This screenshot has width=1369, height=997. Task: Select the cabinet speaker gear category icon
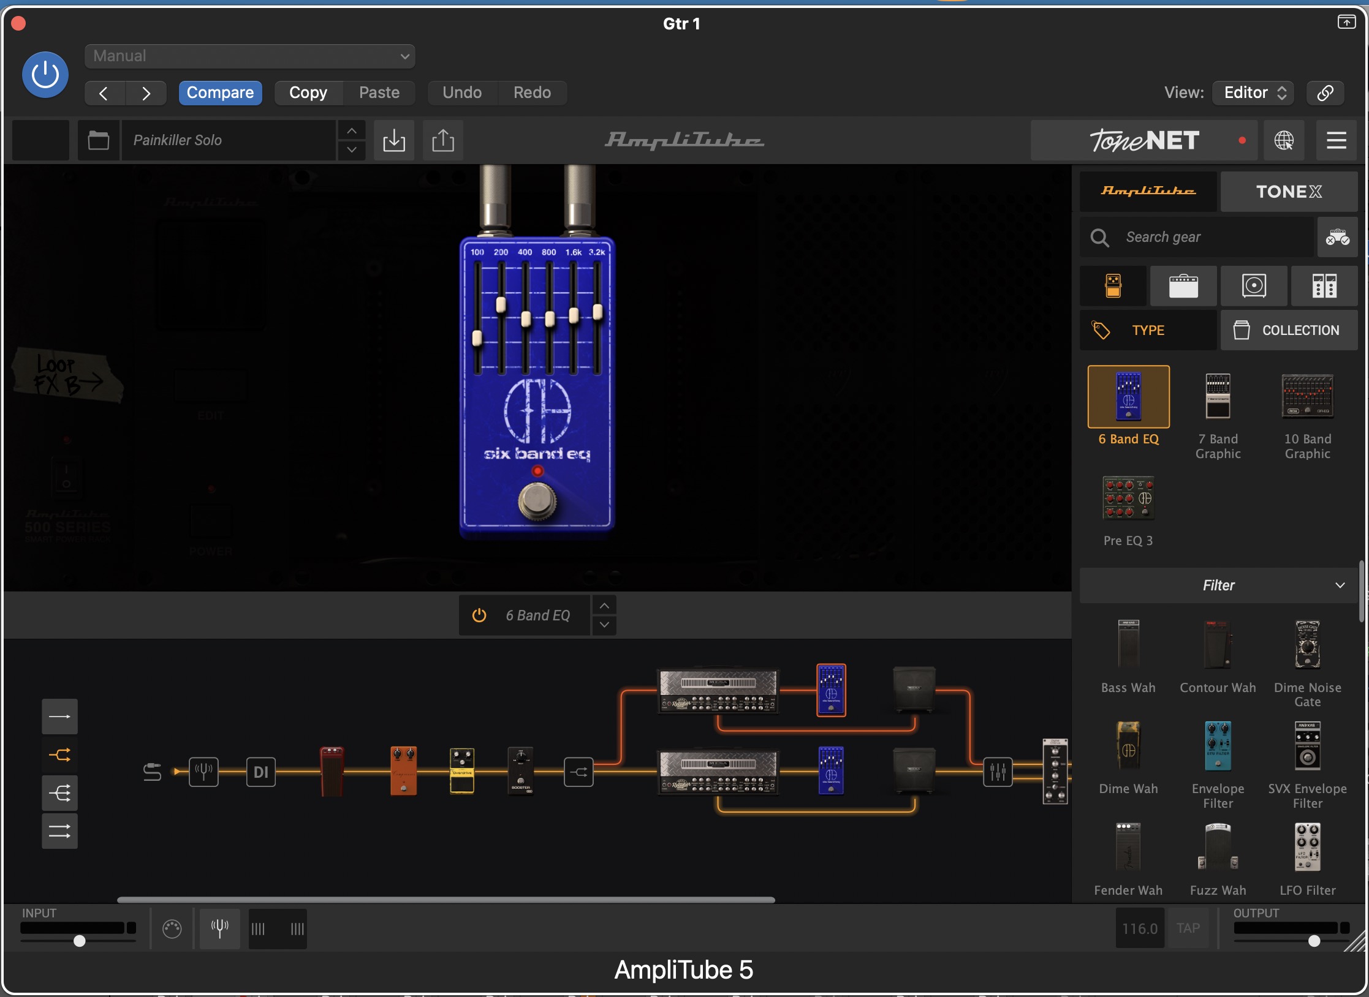pyautogui.click(x=1253, y=285)
